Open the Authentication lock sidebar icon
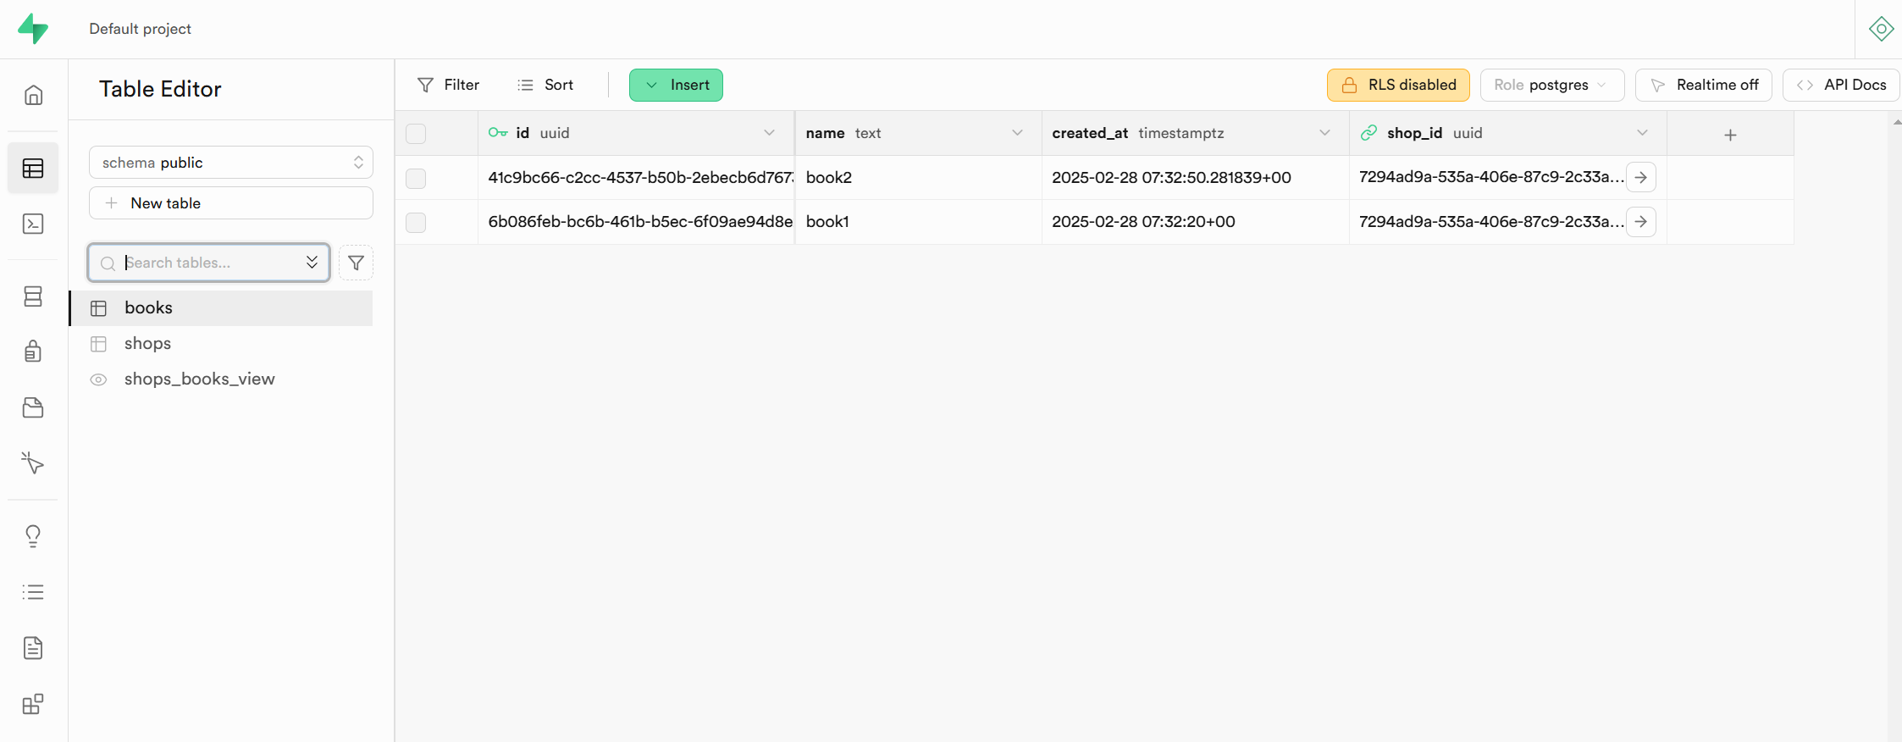 coord(33,351)
